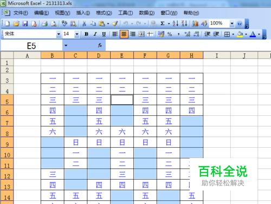
Task: Toggle the highlighted Center alignment button
Action: tap(124, 34)
